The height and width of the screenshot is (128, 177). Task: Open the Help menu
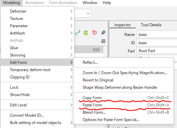[107, 3]
